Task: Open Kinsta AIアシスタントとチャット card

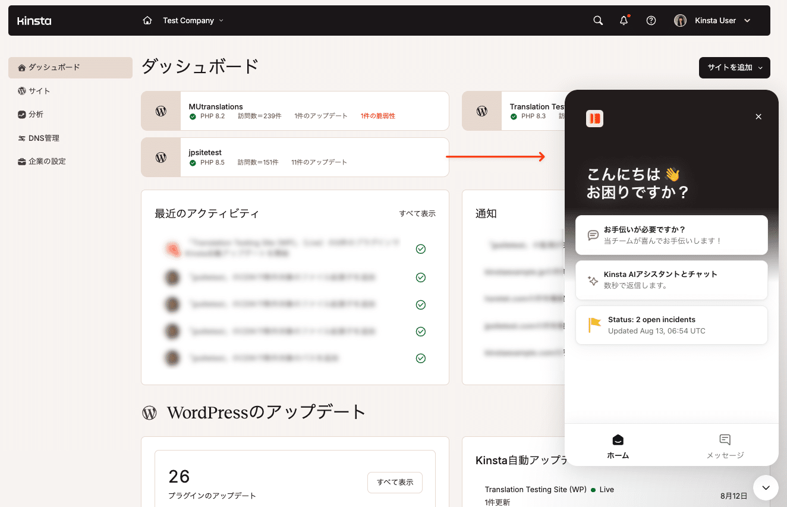Action: pyautogui.click(x=672, y=280)
